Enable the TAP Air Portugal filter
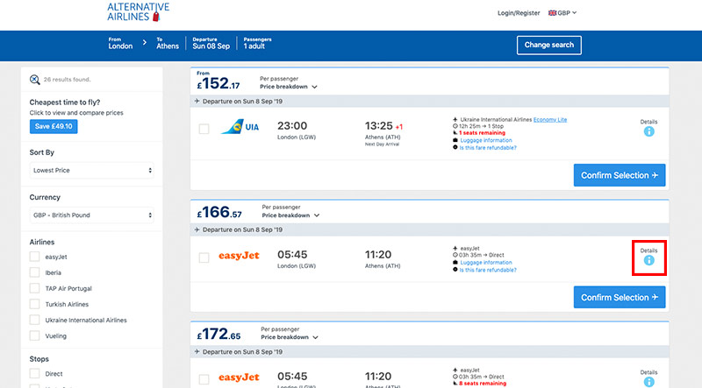Screen dimensions: 702x388 tap(34, 288)
